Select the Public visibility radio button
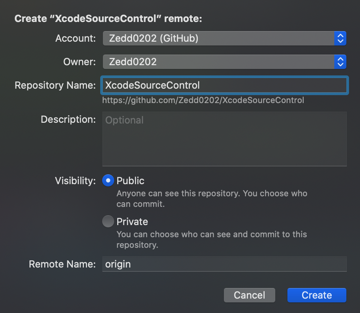 (108, 181)
